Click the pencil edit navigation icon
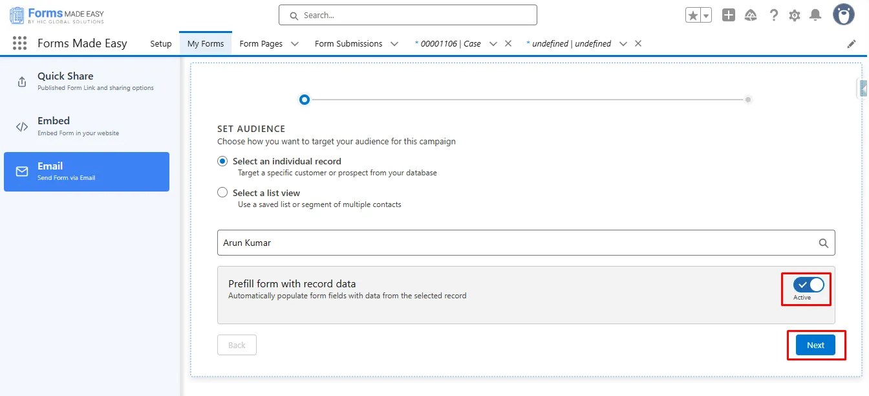This screenshot has width=869, height=396. coord(852,44)
